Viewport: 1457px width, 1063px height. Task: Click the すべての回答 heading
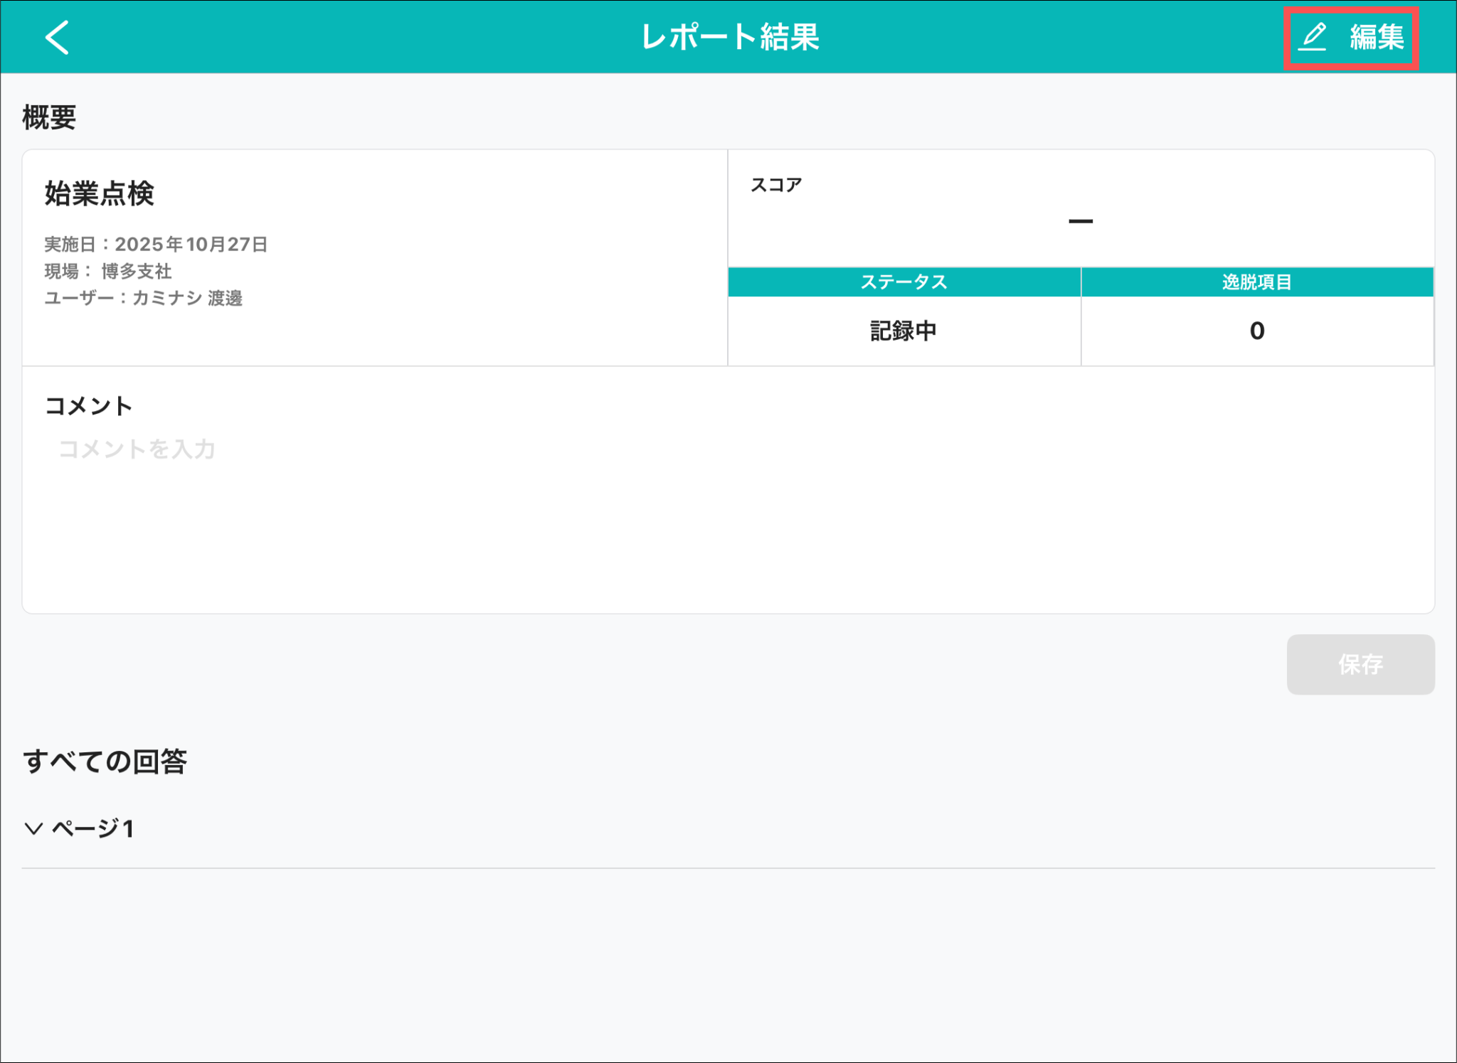(105, 762)
